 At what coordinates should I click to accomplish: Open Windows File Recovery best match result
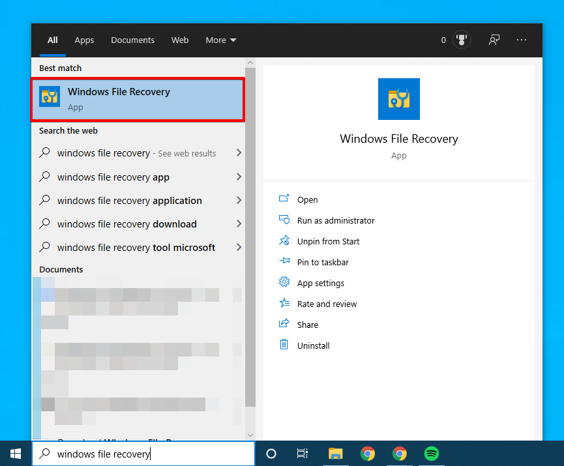click(x=138, y=99)
